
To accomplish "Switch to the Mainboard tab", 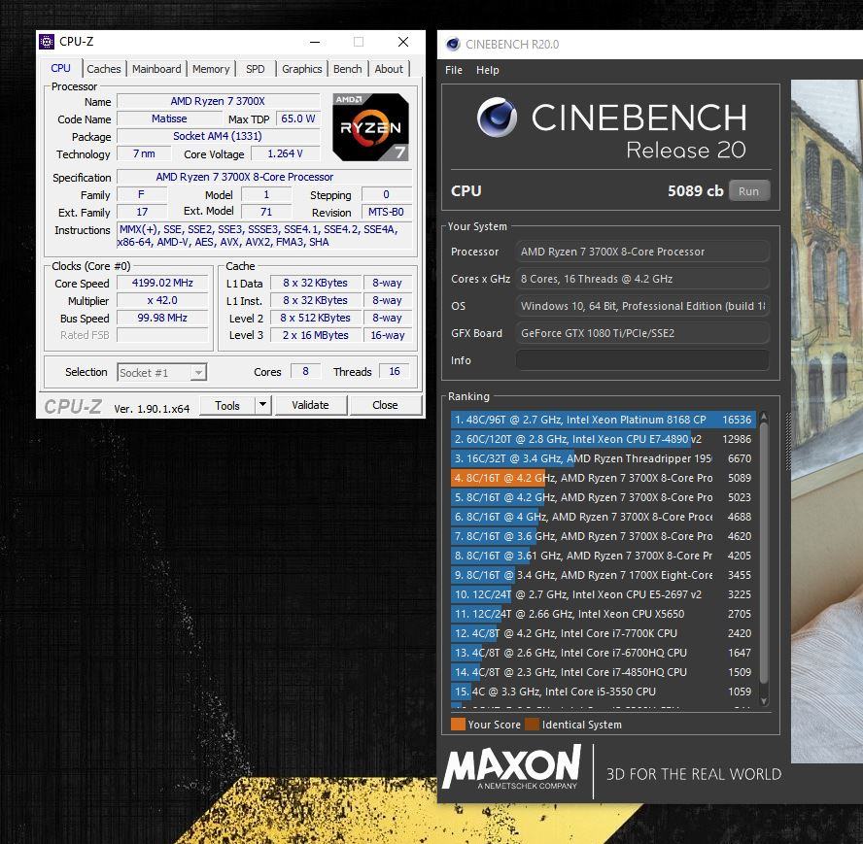I will pos(156,69).
